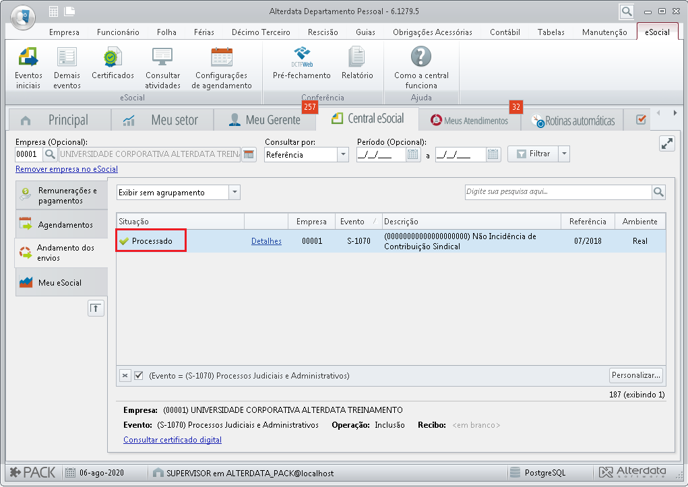Open Eventos iniciais in eSocial ribbon

[28, 68]
